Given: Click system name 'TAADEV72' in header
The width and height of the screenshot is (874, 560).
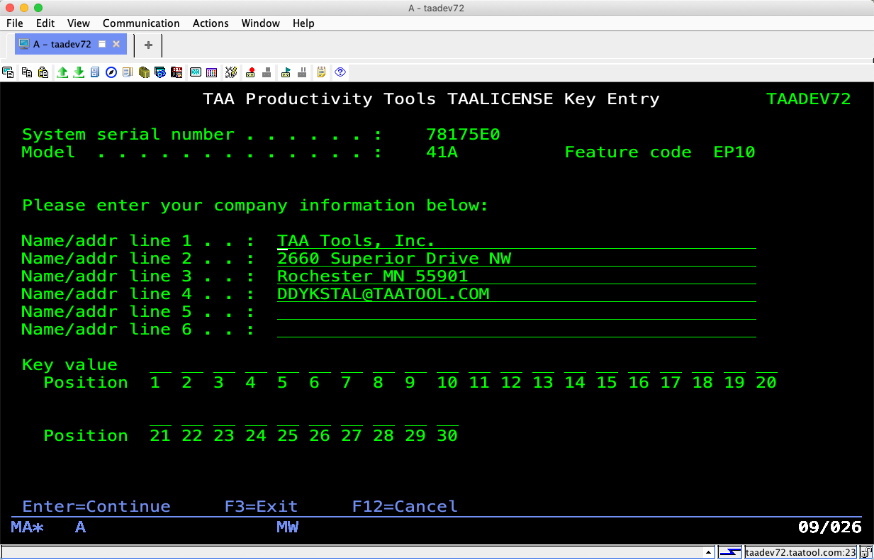Looking at the screenshot, I should (x=809, y=99).
